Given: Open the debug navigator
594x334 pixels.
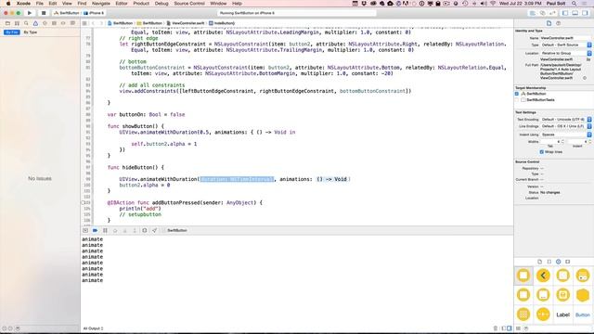Looking at the screenshot, I should coord(54,23).
